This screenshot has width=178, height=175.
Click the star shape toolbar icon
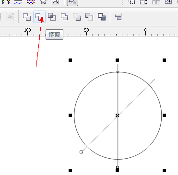[43, 2]
